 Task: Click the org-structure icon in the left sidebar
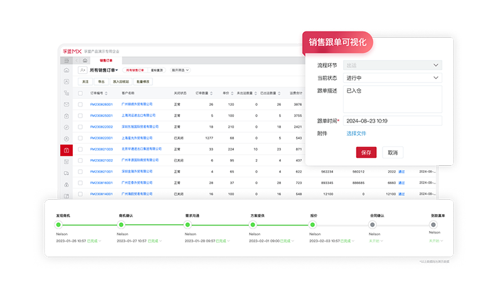[x=66, y=93]
